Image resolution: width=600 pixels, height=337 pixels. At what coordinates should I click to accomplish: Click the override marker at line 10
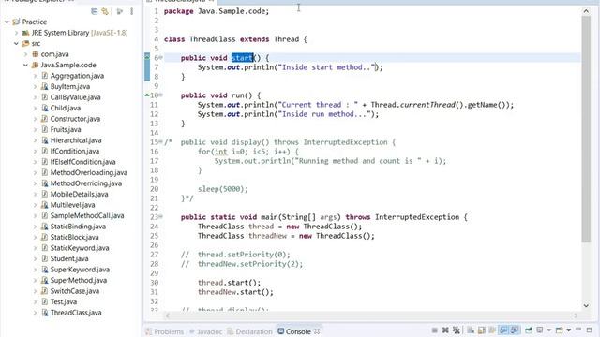click(147, 95)
